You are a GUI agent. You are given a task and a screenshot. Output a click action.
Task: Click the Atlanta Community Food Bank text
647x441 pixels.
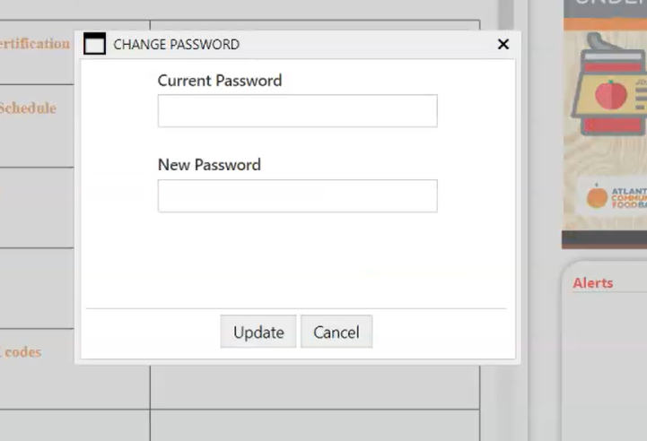[x=628, y=197]
